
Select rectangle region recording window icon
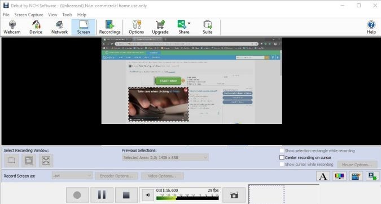point(11,161)
